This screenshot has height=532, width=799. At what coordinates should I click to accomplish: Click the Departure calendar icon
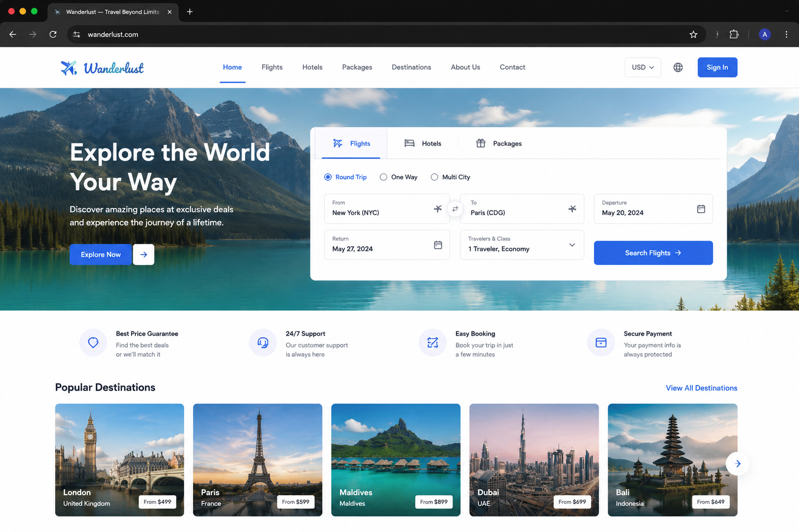tap(701, 209)
